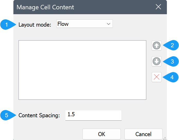
Task: Click the blue callout marker numbered 2
Action: coord(172,45)
